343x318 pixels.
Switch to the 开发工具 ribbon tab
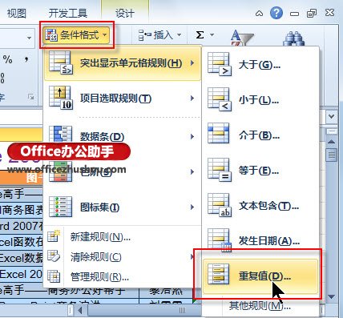tap(68, 13)
